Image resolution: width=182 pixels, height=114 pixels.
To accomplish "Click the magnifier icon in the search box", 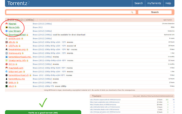I will tap(132, 12).
